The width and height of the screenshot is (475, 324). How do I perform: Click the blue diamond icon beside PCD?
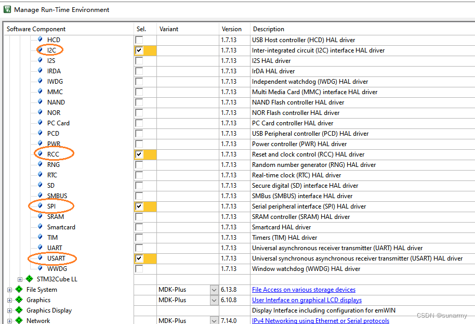[x=40, y=133]
